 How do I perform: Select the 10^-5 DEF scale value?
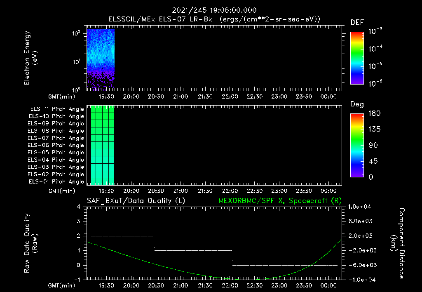(x=375, y=66)
